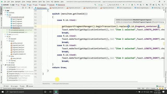
Task: Toggle the Build Variants side tab
Action: coord(1,68)
